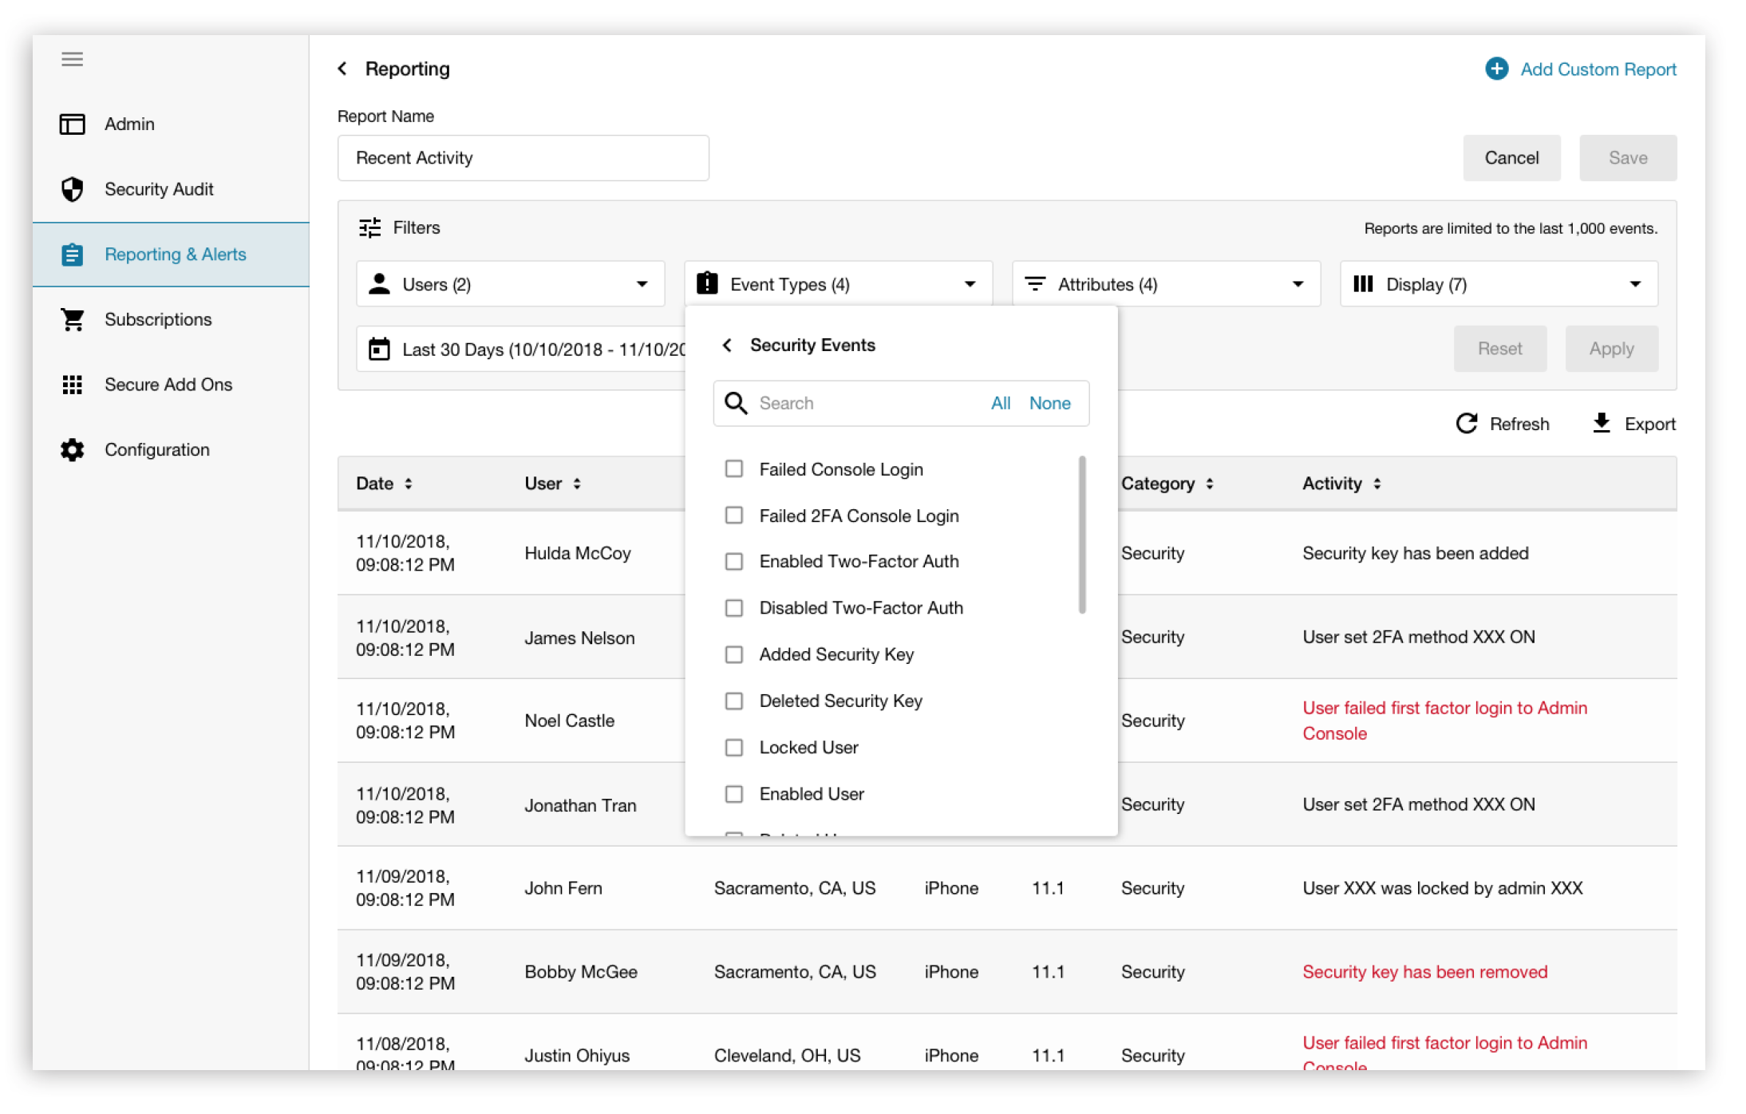Go back from the Security Events submenu
This screenshot has width=1746, height=1114.
click(727, 345)
